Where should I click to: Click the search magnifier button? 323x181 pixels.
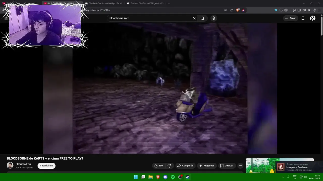(202, 18)
